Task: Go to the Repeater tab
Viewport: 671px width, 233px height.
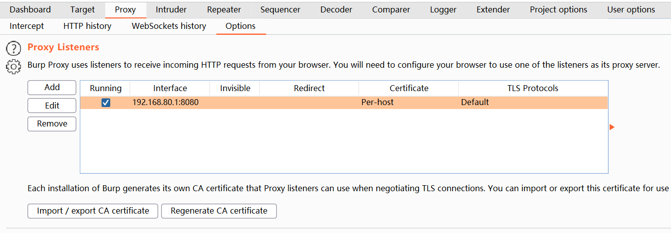Action: coord(224,9)
